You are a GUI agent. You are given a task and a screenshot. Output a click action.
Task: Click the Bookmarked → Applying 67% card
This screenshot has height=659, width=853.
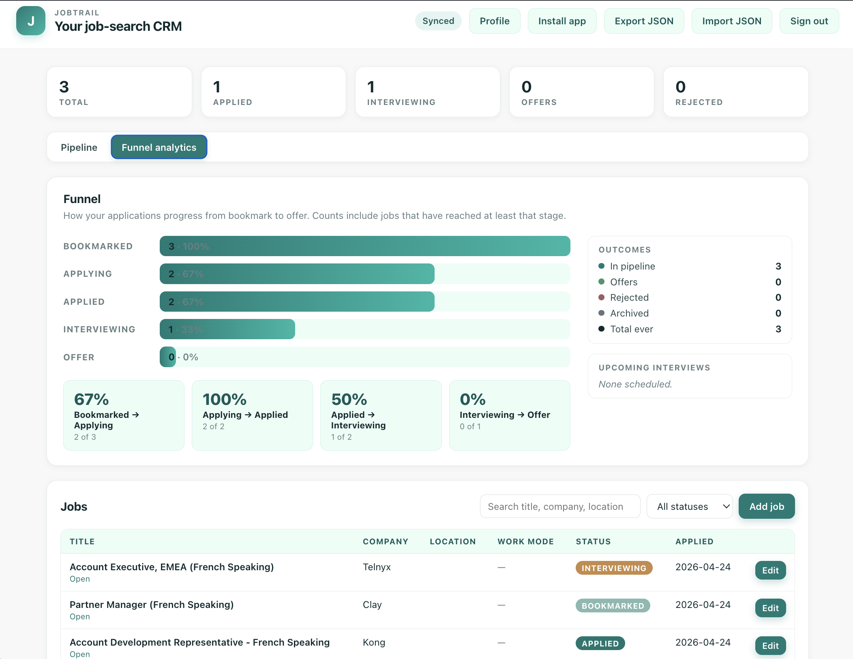124,415
